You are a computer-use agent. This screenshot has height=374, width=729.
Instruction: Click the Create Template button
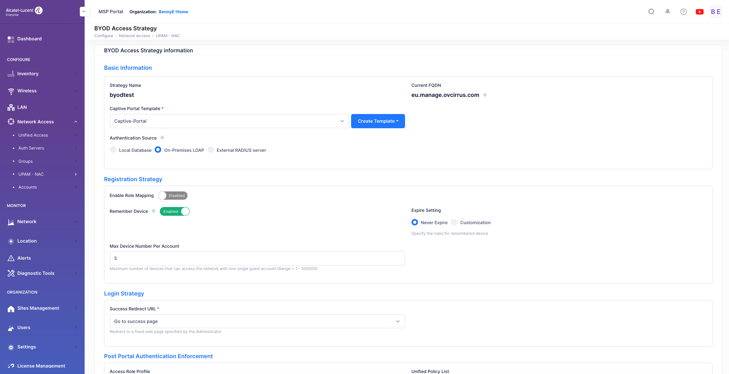[378, 121]
